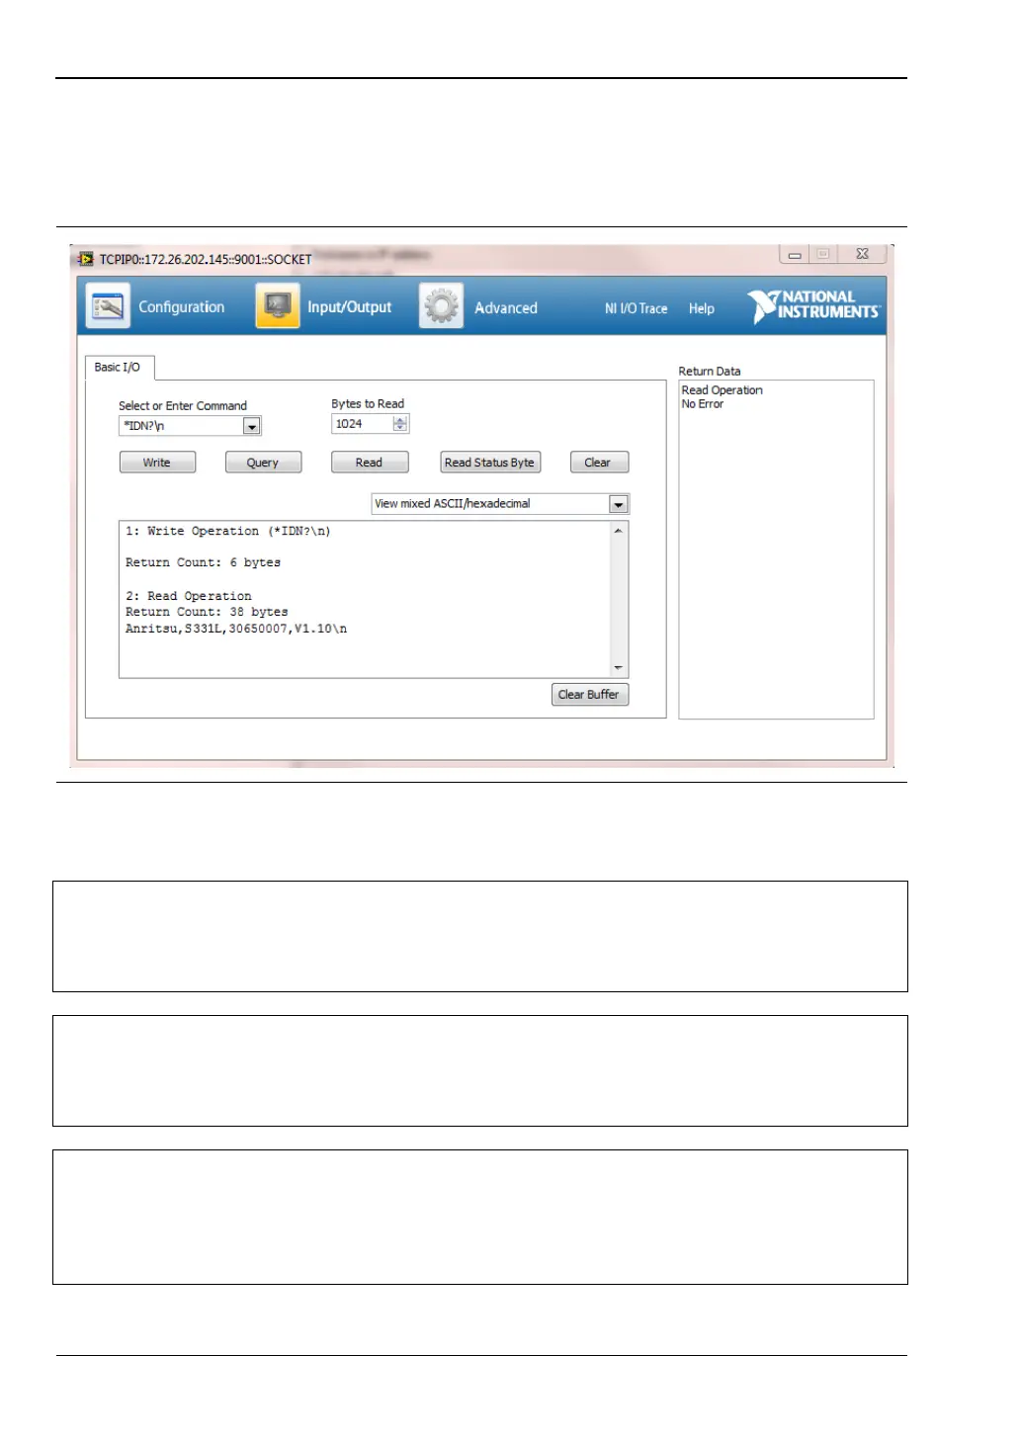The width and height of the screenshot is (1020, 1440).
Task: Click the VISA window title icon
Action: (86, 259)
